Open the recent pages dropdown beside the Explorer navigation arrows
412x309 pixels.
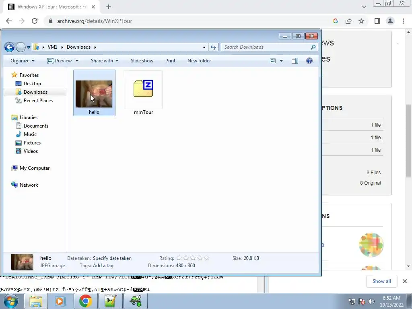click(29, 47)
